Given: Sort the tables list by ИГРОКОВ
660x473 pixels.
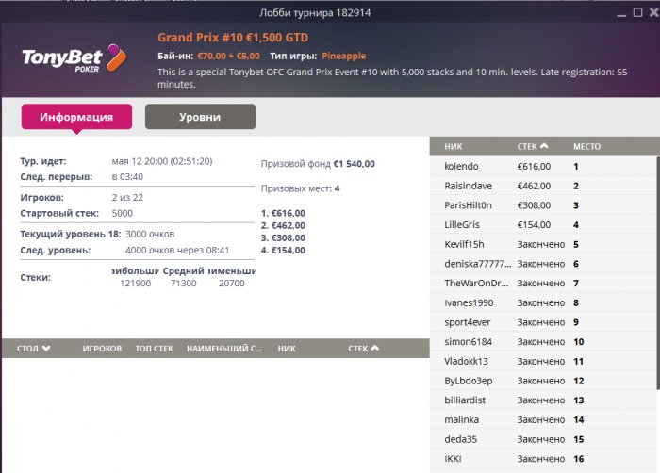Looking at the screenshot, I should coord(102,349).
